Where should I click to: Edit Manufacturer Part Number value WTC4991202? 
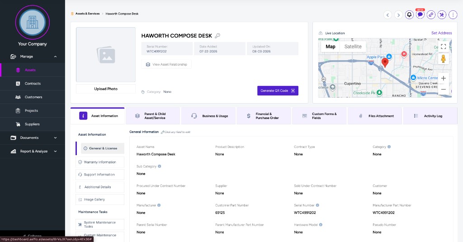(383, 213)
